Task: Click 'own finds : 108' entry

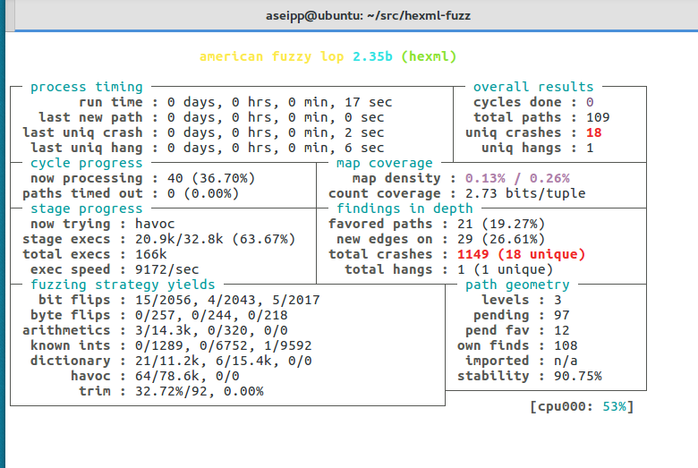Action: (517, 345)
